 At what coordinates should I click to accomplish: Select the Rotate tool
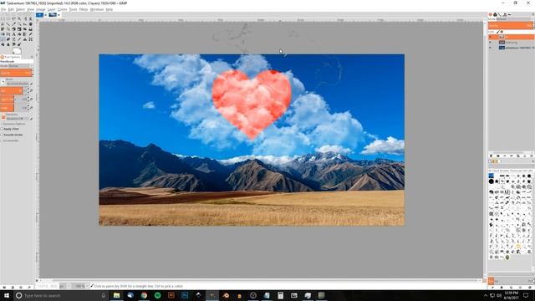(x=13, y=29)
